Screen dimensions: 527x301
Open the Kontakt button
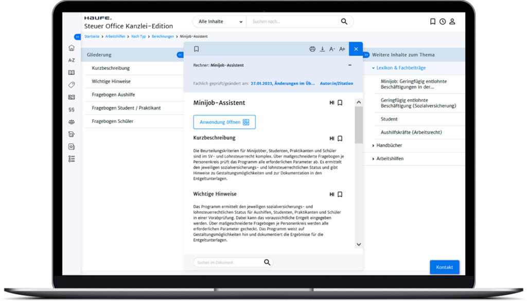point(444,267)
